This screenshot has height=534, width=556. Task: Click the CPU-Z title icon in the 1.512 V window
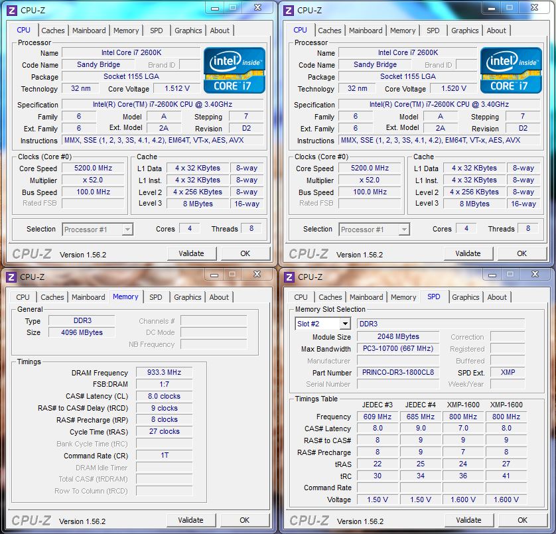pyautogui.click(x=12, y=11)
